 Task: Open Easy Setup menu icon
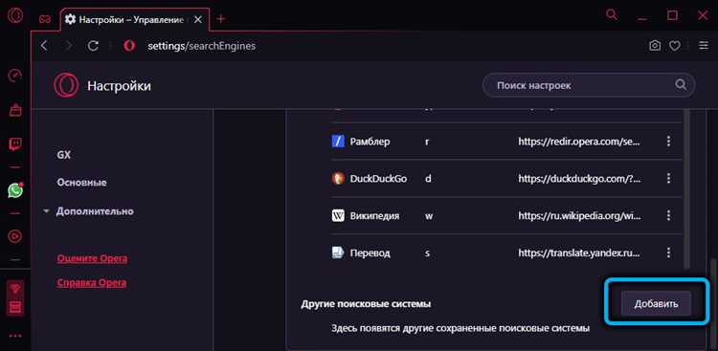(703, 46)
